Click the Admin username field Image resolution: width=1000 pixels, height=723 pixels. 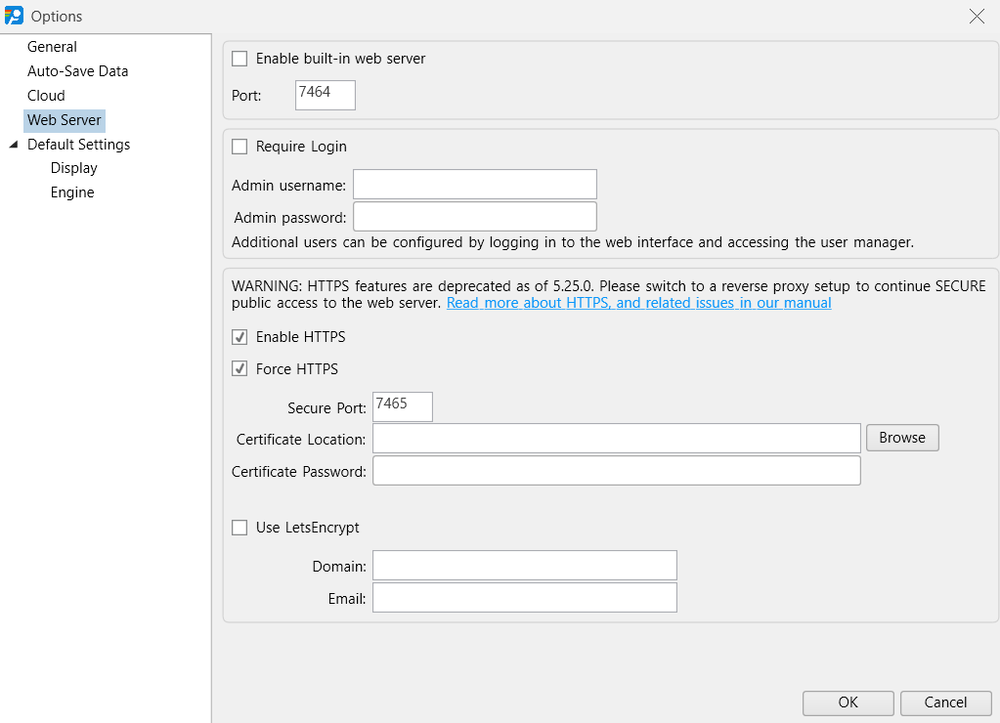tap(474, 184)
